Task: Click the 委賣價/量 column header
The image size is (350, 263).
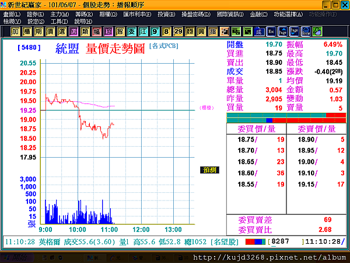Action: (317, 129)
